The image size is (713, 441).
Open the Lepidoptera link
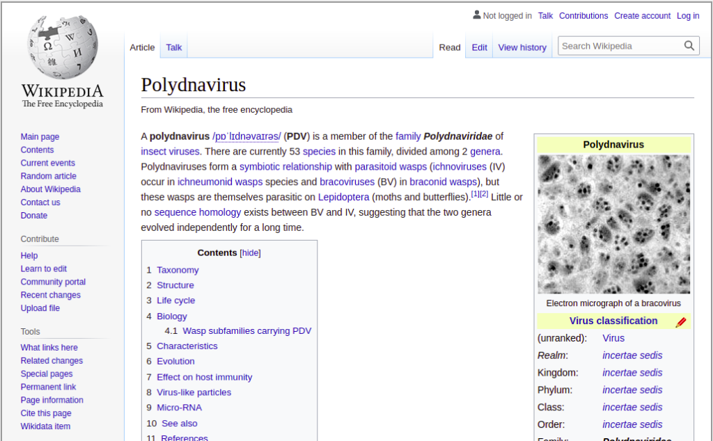pos(343,198)
